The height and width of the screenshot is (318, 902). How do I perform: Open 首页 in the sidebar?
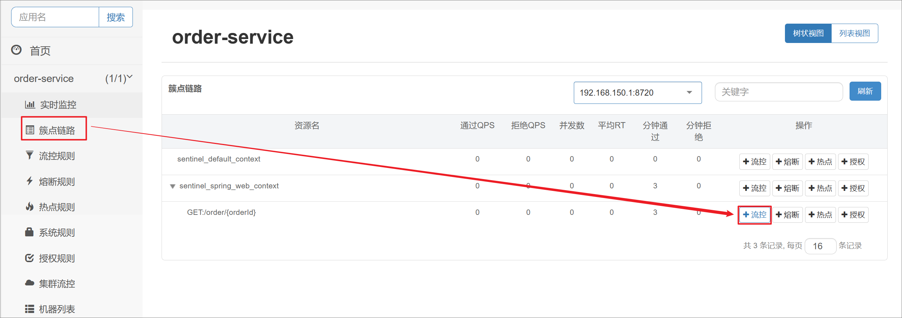coord(40,51)
